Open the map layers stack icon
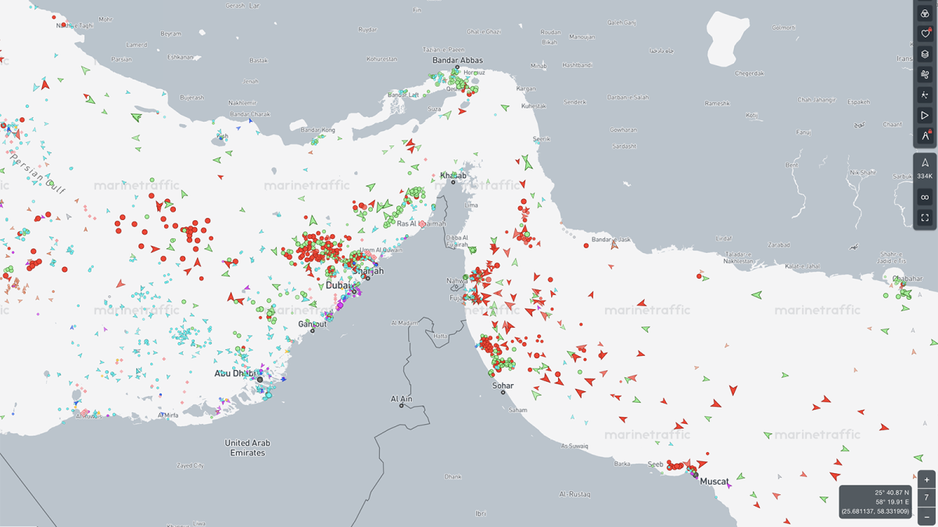This screenshot has width=938, height=527. (x=925, y=54)
